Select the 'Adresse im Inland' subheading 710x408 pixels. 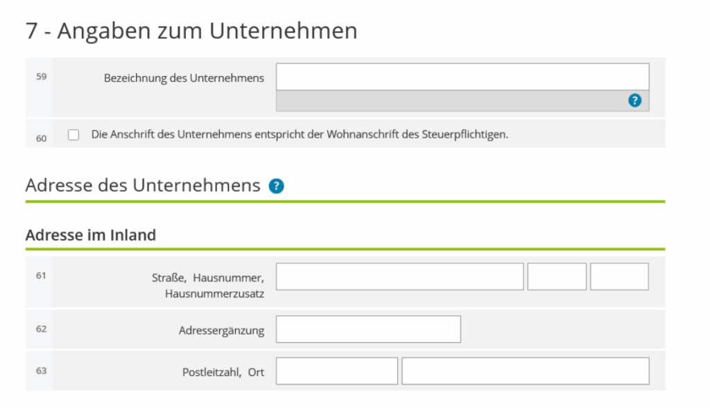(x=91, y=235)
